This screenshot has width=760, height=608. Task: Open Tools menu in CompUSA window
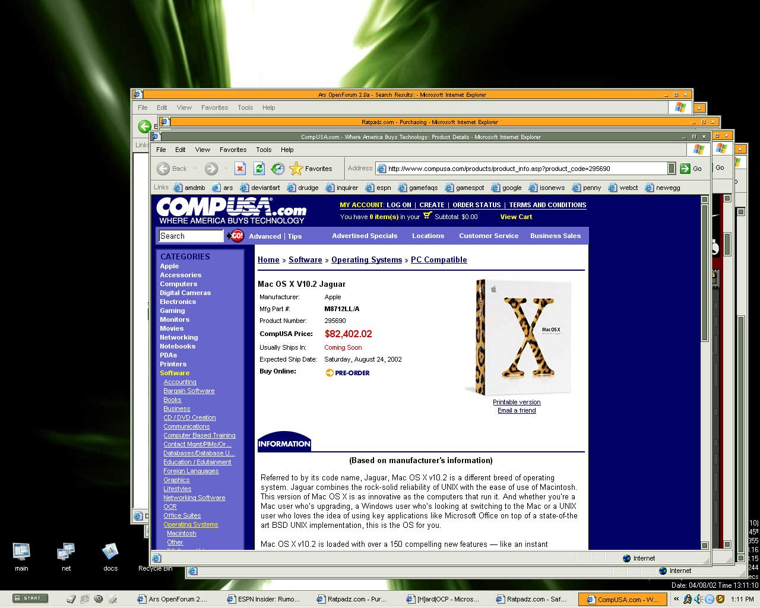tap(264, 150)
